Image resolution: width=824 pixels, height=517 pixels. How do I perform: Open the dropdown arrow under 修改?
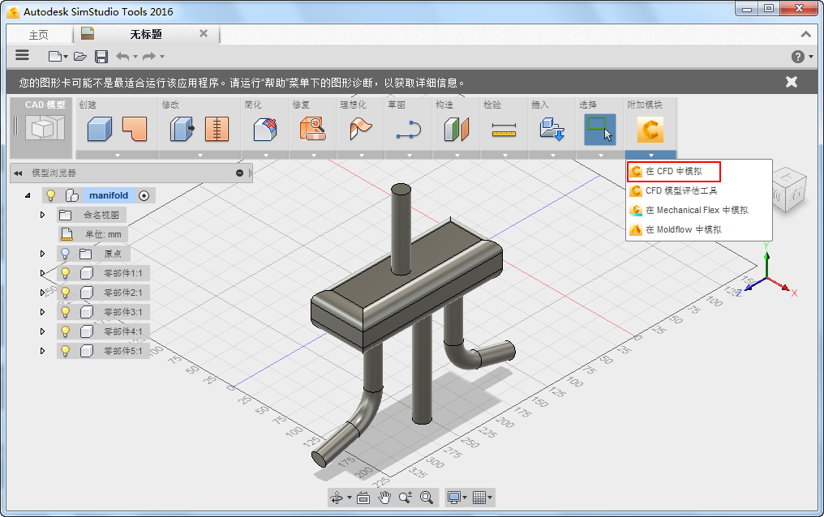coord(200,155)
